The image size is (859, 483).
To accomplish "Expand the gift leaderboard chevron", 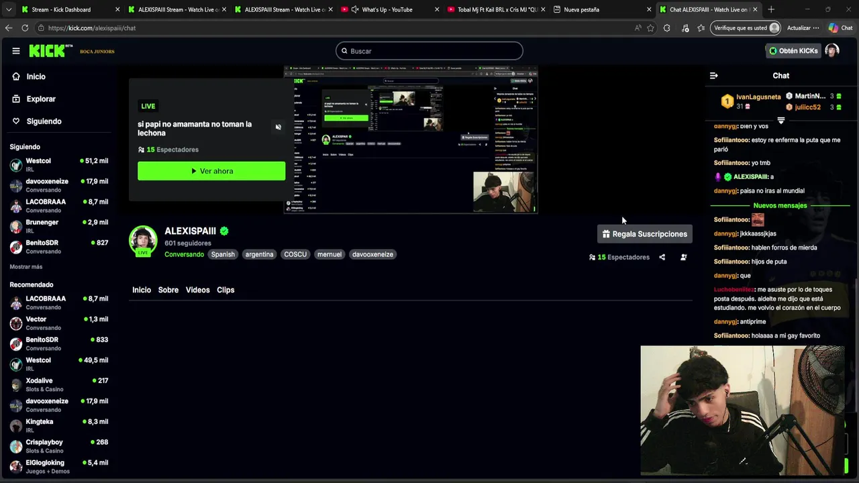I will pyautogui.click(x=780, y=121).
